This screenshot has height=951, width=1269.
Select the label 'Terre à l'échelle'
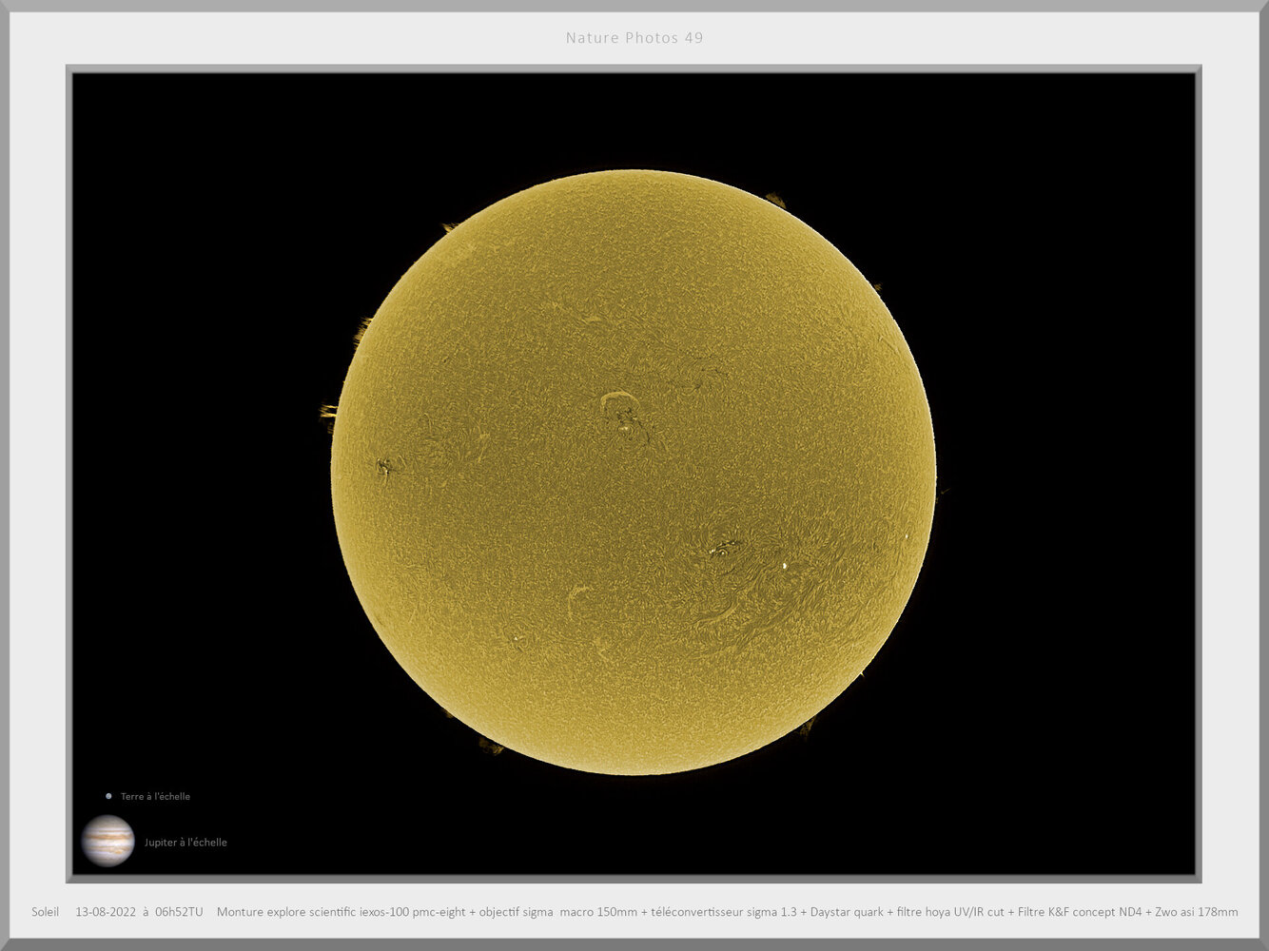[x=155, y=797]
